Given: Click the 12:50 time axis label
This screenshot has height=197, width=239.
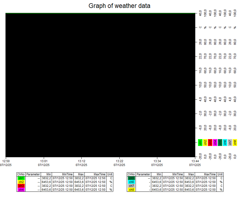Looking at the screenshot, I should tap(6, 161).
